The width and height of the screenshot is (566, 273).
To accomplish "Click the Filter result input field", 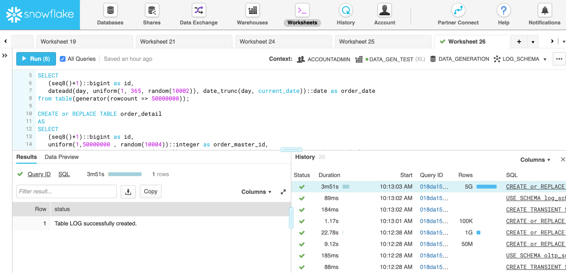I will [x=67, y=191].
